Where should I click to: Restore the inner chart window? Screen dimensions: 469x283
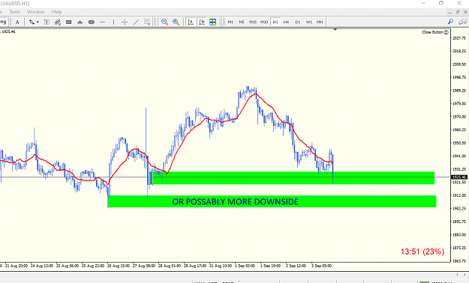458,12
